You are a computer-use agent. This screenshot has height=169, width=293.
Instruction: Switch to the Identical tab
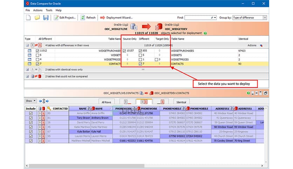click(181, 102)
